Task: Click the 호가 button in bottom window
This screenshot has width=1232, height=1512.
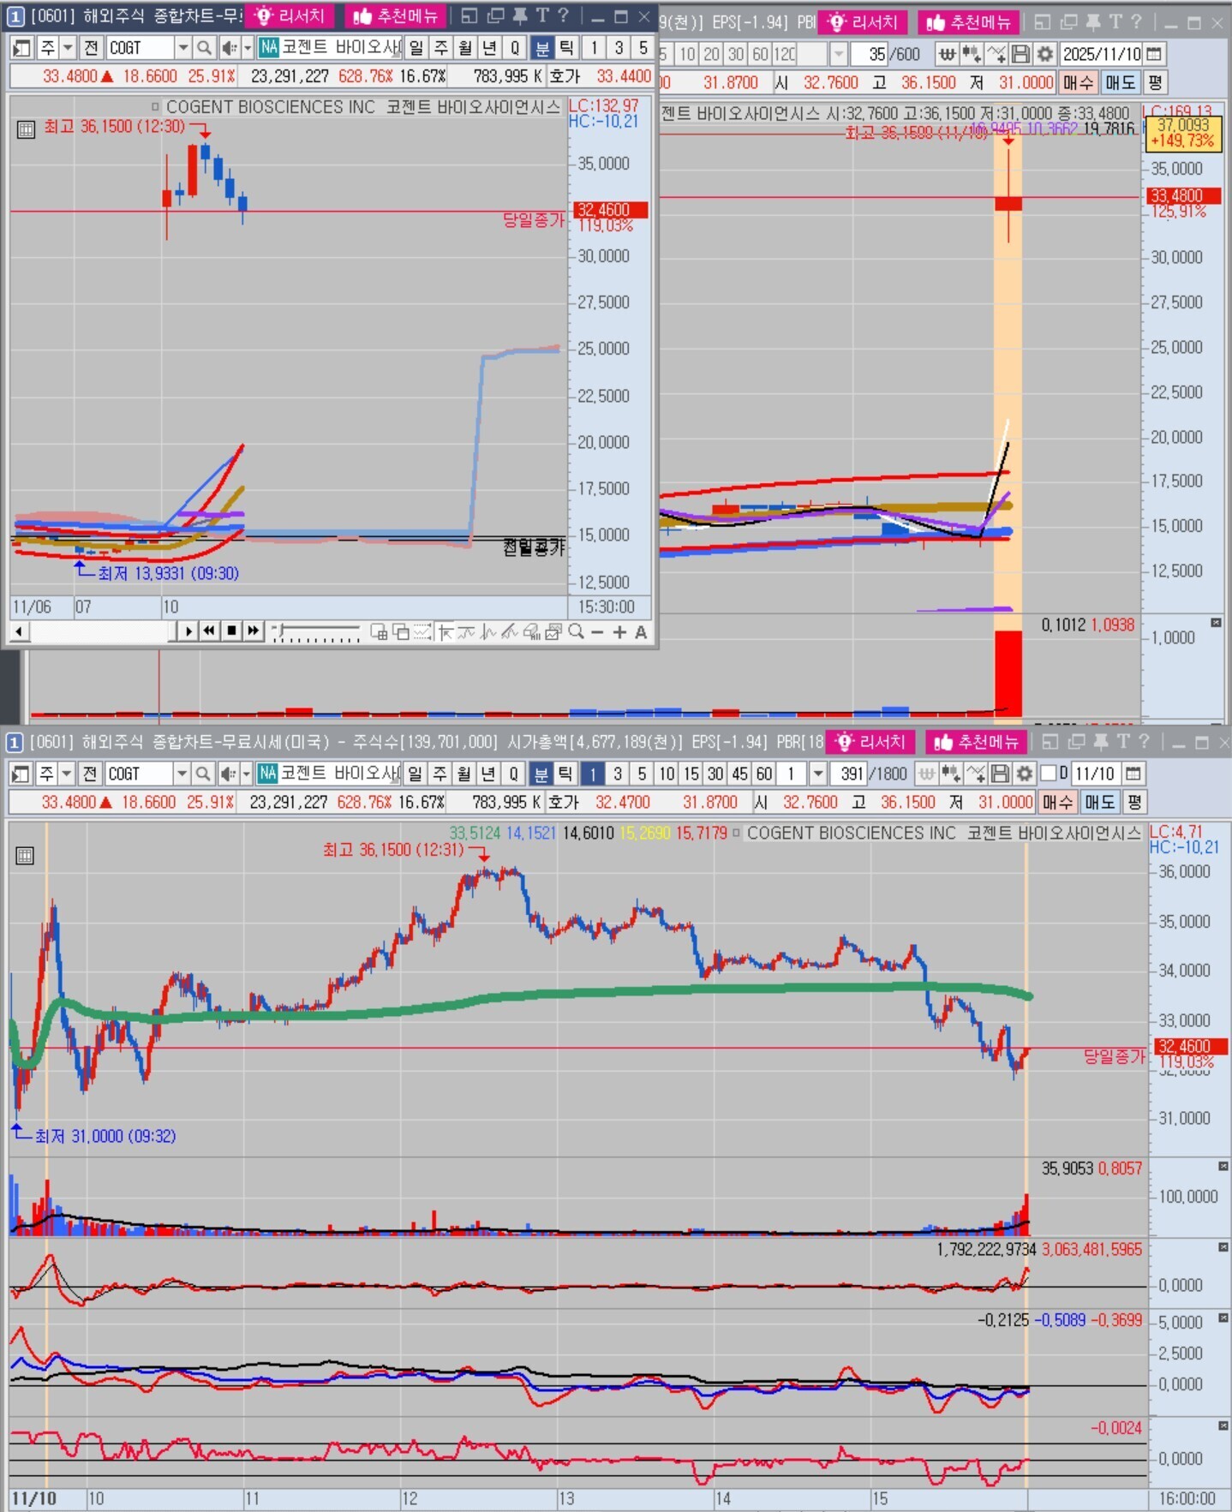Action: tap(564, 803)
